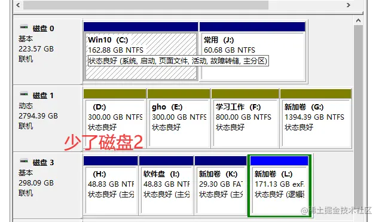
Task: Click the 60.68 GB NTFS text
Action: (230, 50)
